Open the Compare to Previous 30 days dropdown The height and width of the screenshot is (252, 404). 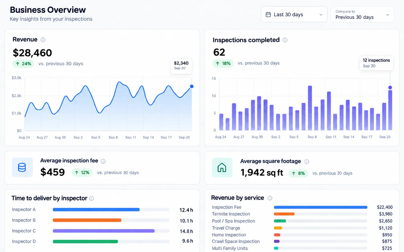(x=362, y=14)
